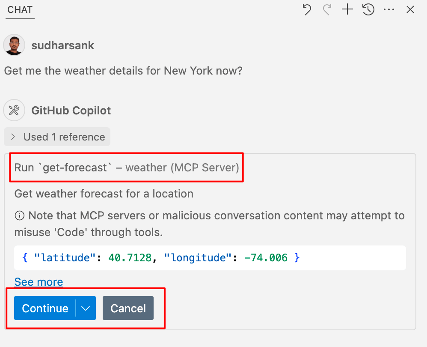This screenshot has width=427, height=347.
Task: Undo the last chat action
Action: (x=306, y=9)
